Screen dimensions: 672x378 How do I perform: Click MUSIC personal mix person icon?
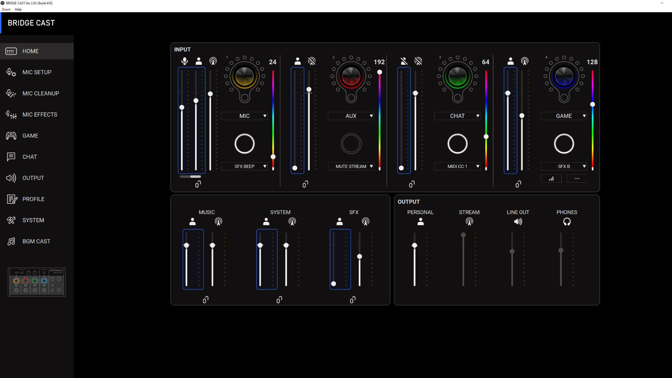coord(192,222)
